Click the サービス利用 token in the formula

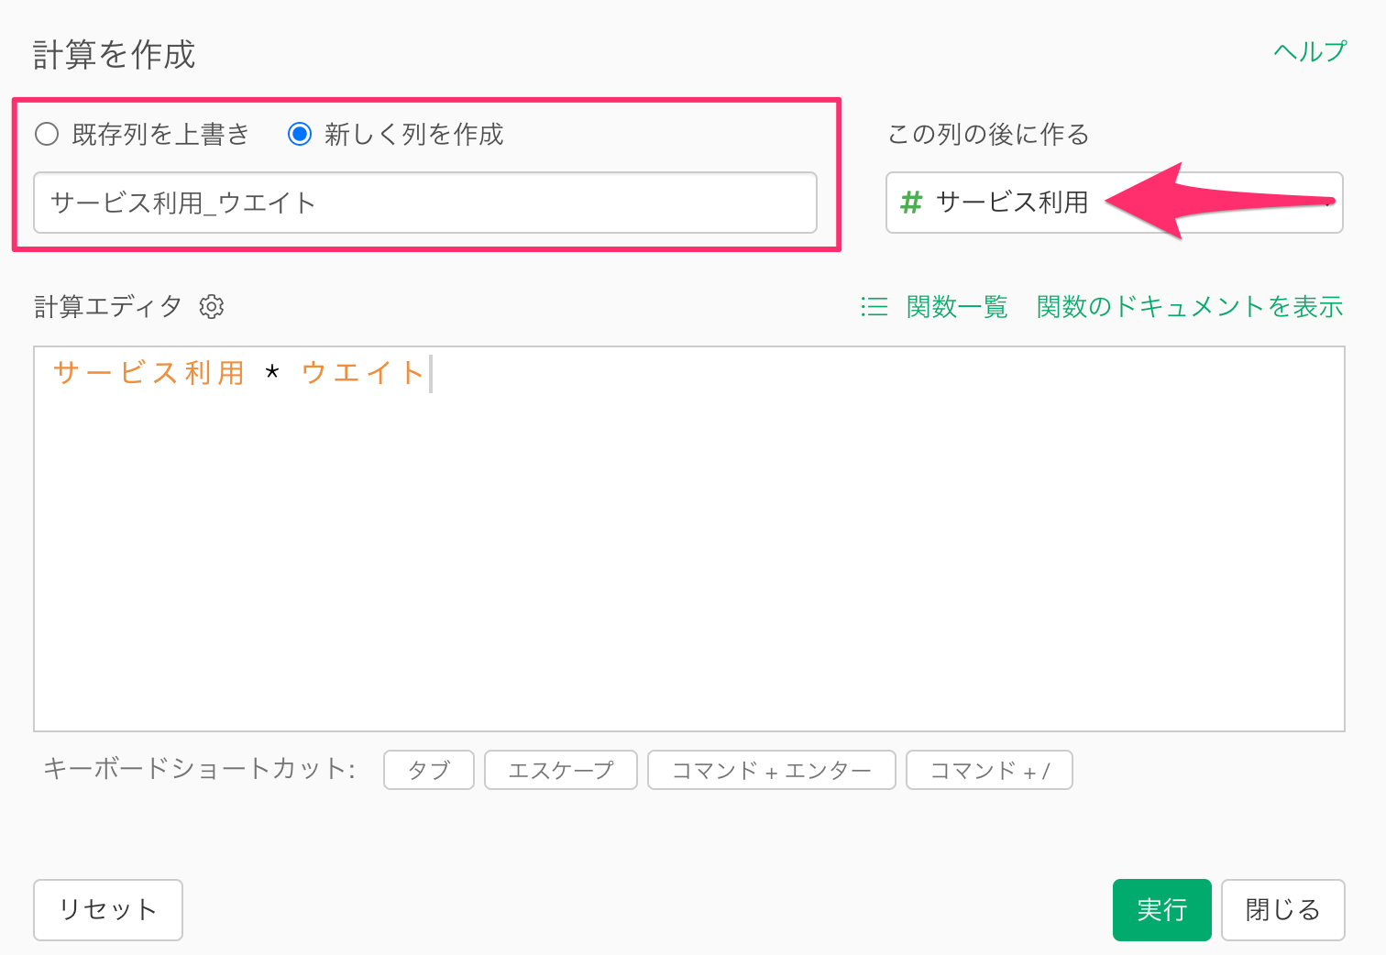coord(148,373)
